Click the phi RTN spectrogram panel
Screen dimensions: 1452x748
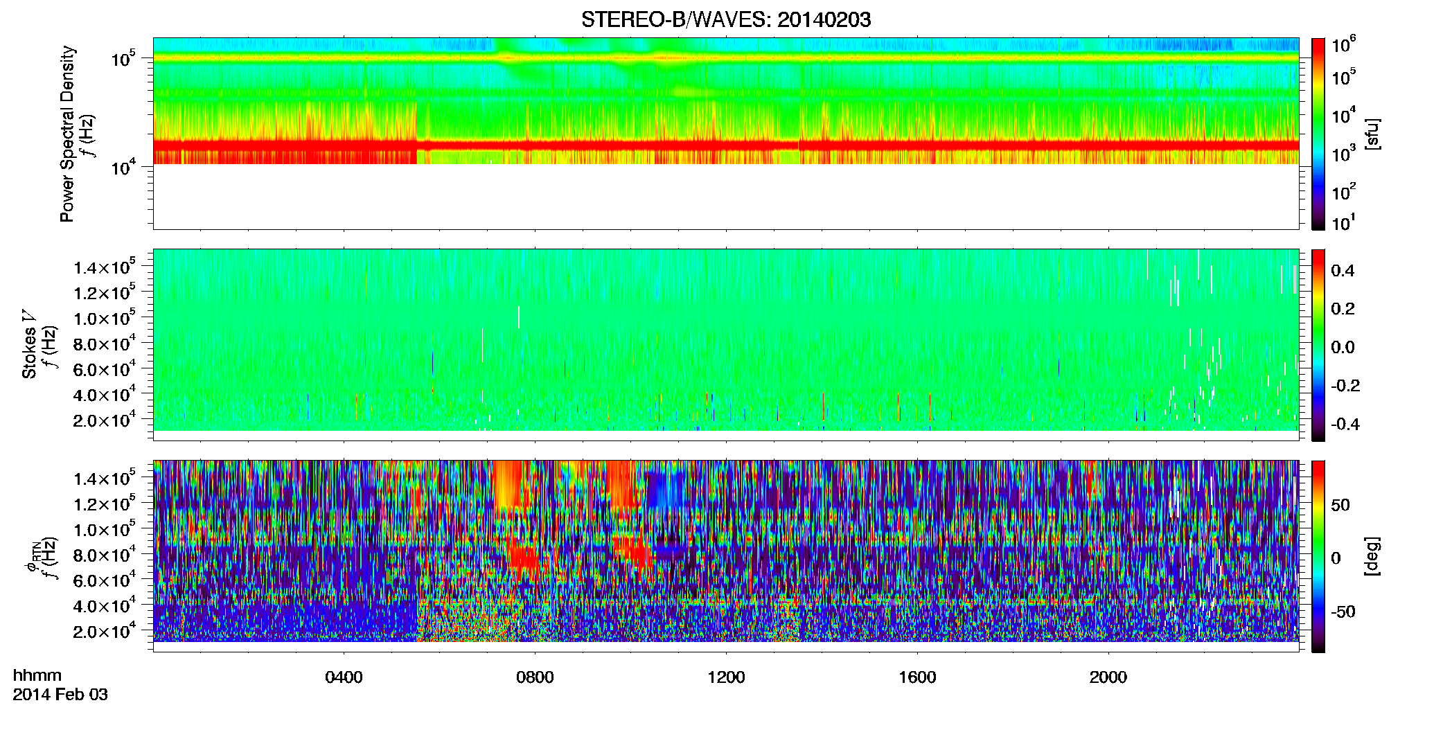726,556
